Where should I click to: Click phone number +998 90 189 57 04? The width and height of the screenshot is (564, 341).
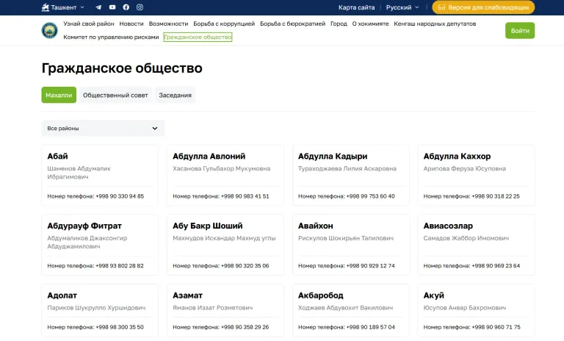[x=370, y=327]
